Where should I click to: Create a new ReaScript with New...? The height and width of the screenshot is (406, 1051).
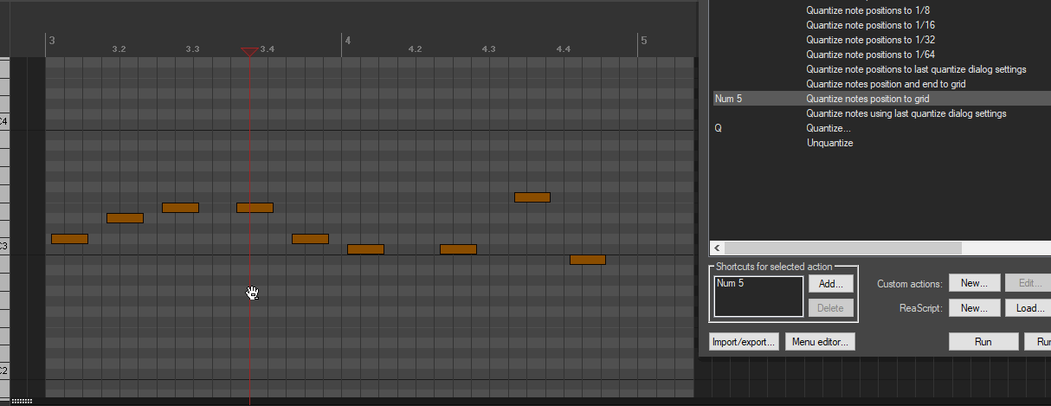click(x=974, y=307)
